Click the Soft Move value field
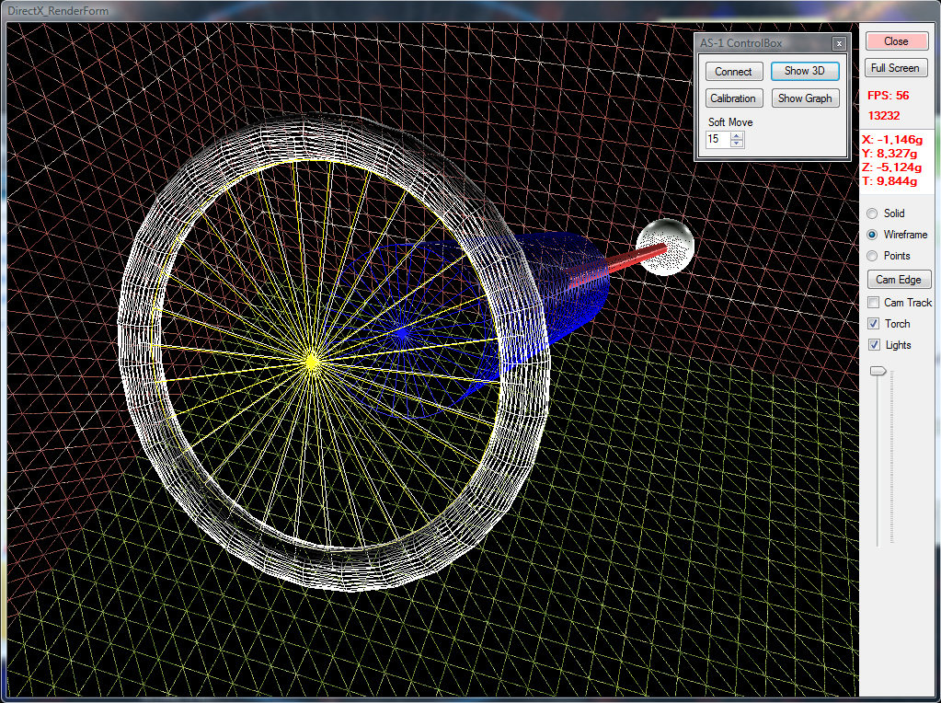The height and width of the screenshot is (703, 941). coord(717,140)
